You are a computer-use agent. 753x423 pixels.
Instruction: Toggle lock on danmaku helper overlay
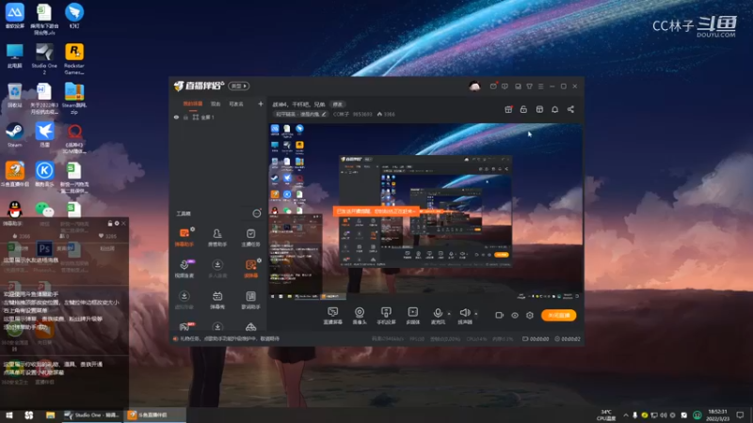click(110, 224)
